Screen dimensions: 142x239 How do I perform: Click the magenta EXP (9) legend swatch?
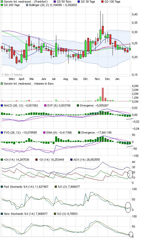(x=45, y=105)
